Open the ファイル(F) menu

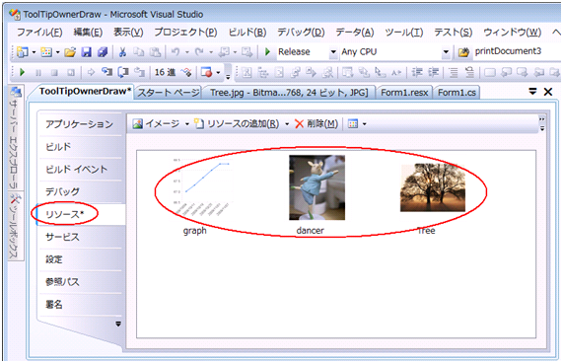tap(39, 33)
